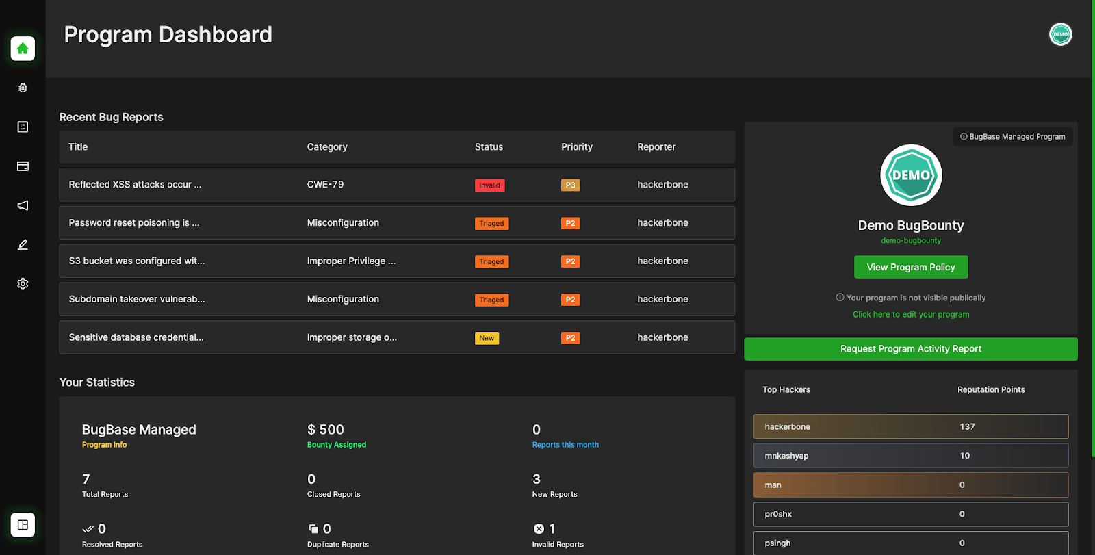
Task: Open the bug reports sidebar icon
Action: (23, 88)
